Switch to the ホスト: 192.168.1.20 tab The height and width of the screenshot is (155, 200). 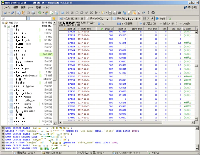[x=71, y=19]
